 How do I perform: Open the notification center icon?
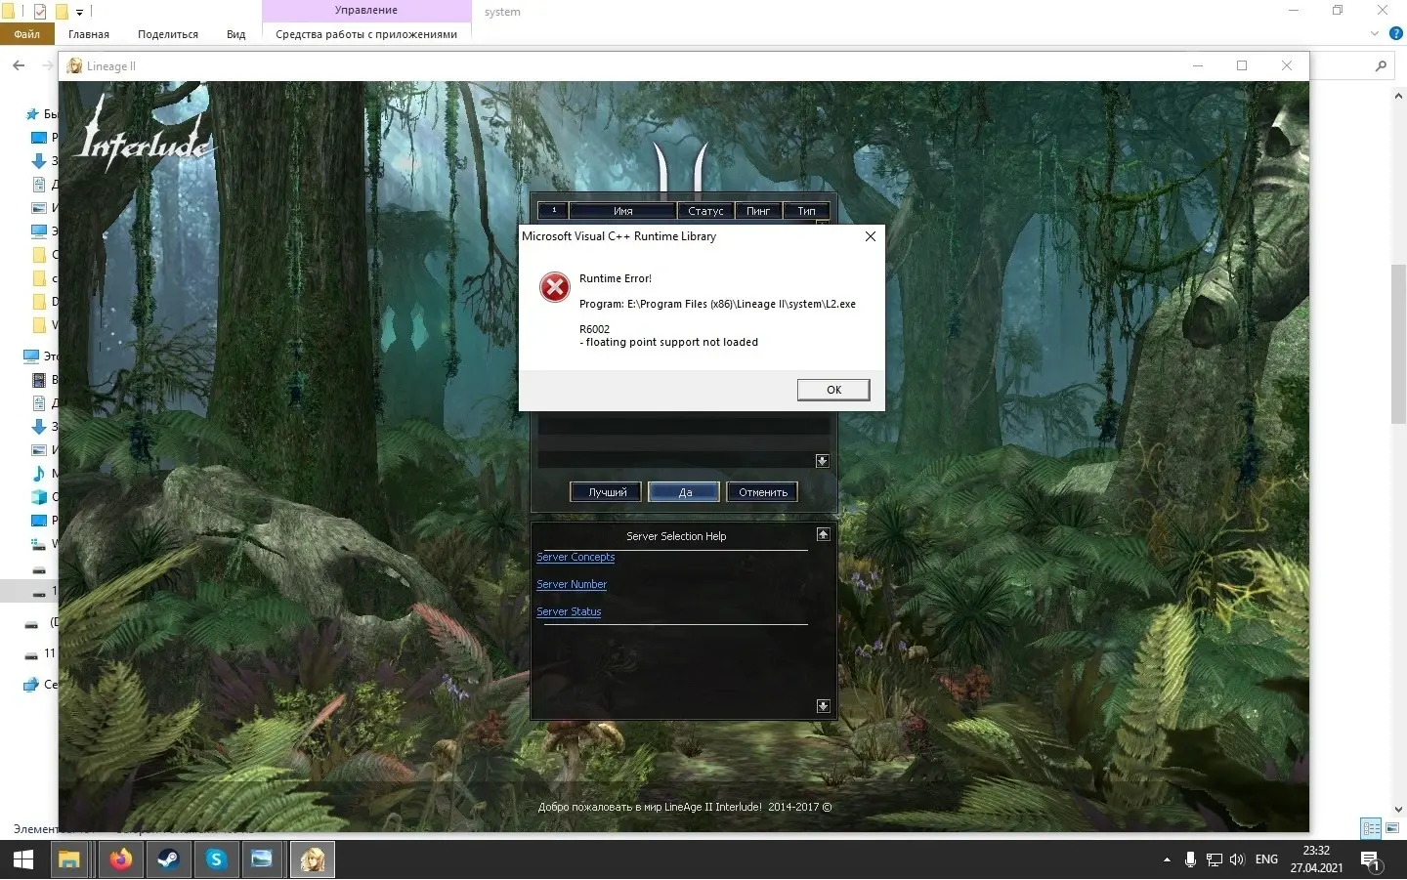(x=1371, y=861)
